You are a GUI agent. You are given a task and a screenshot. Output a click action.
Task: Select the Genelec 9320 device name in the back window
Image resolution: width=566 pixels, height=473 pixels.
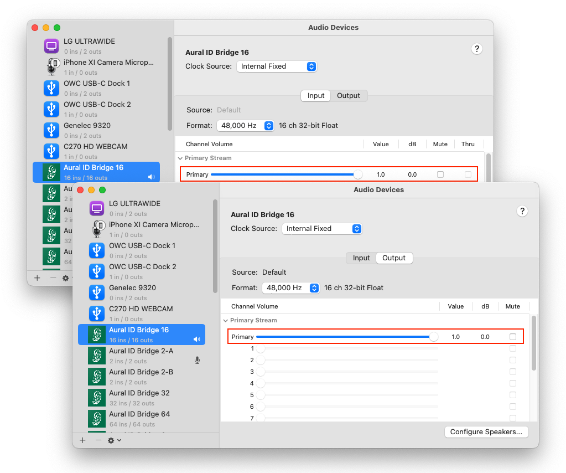pos(87,126)
